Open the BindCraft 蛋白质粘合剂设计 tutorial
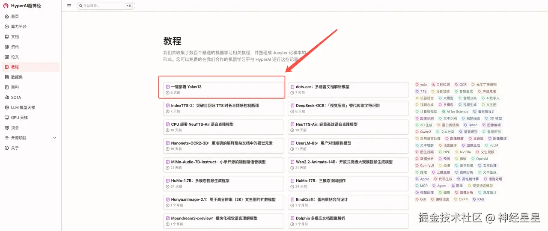548x231 pixels. click(x=348, y=202)
